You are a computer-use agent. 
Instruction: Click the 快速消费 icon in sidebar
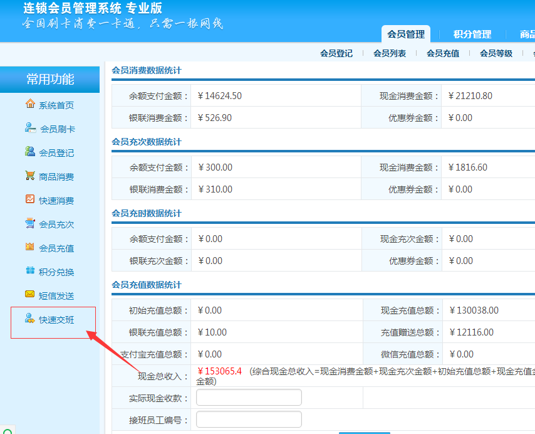[30, 199]
